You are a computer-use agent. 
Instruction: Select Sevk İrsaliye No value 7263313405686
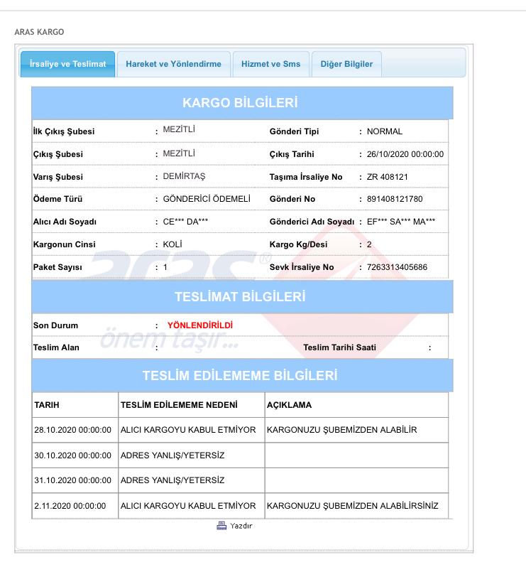(x=397, y=267)
